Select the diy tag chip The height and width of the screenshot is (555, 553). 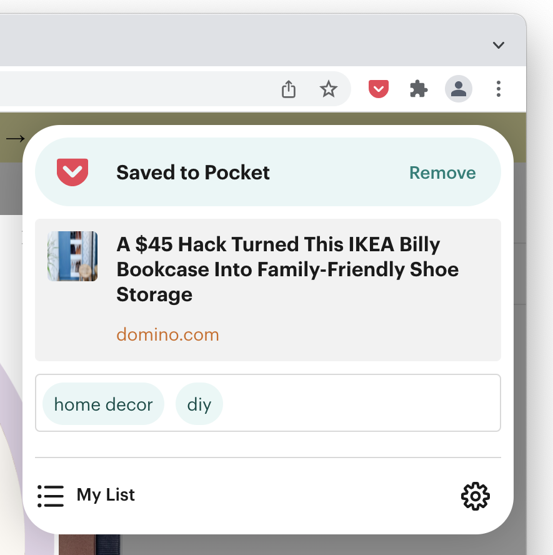[199, 404]
